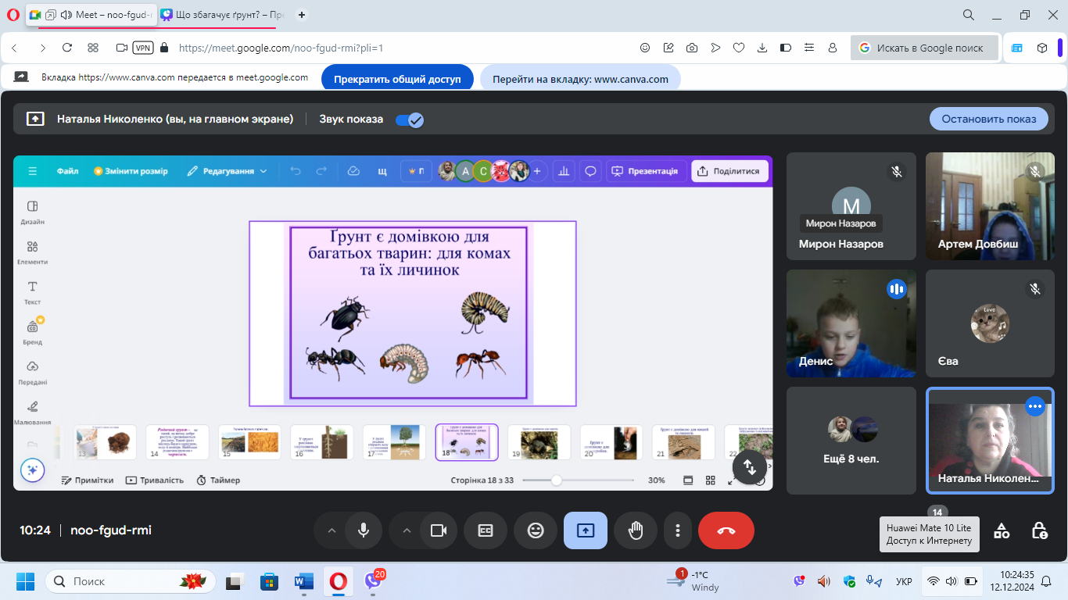Click the heart bookmark icon
This screenshot has height=600, width=1068.
click(739, 48)
